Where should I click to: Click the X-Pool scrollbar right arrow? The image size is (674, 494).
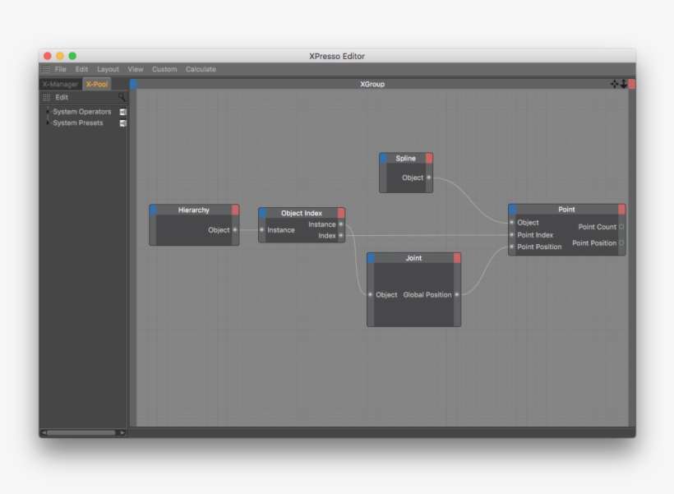click(x=122, y=432)
